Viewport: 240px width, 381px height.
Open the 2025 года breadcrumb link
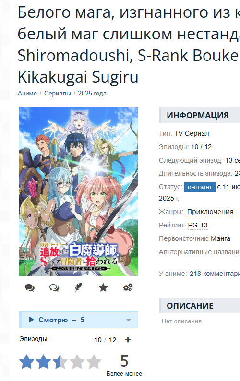[92, 93]
